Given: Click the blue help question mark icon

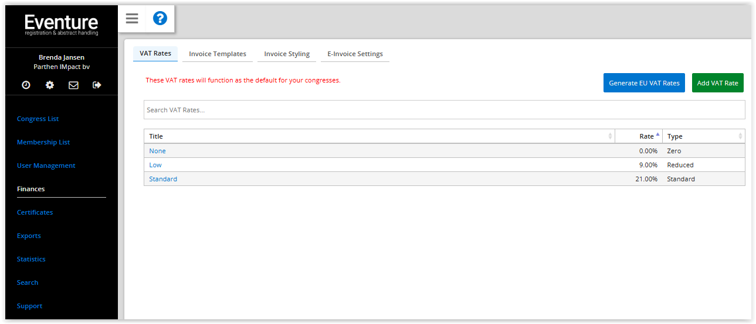Looking at the screenshot, I should 160,19.
